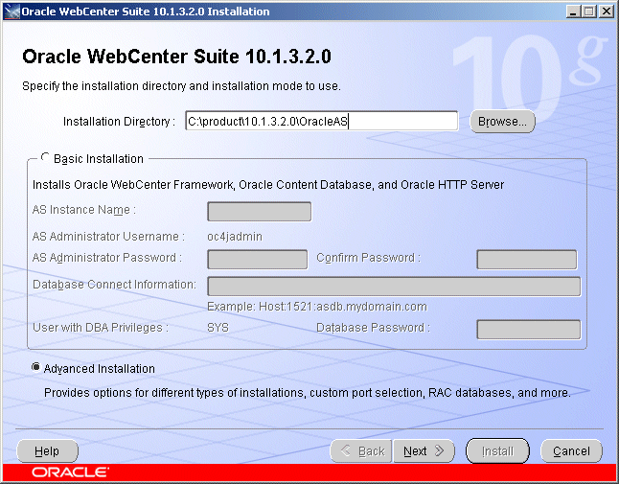This screenshot has height=484, width=619.
Task: Open the Browse... directory chooser
Action: [502, 121]
